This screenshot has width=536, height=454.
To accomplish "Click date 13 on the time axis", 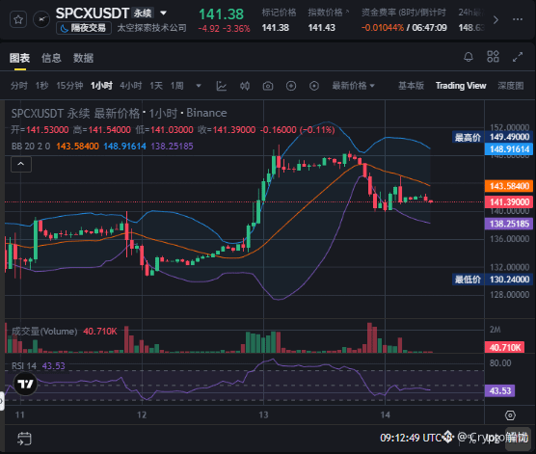I will point(263,415).
